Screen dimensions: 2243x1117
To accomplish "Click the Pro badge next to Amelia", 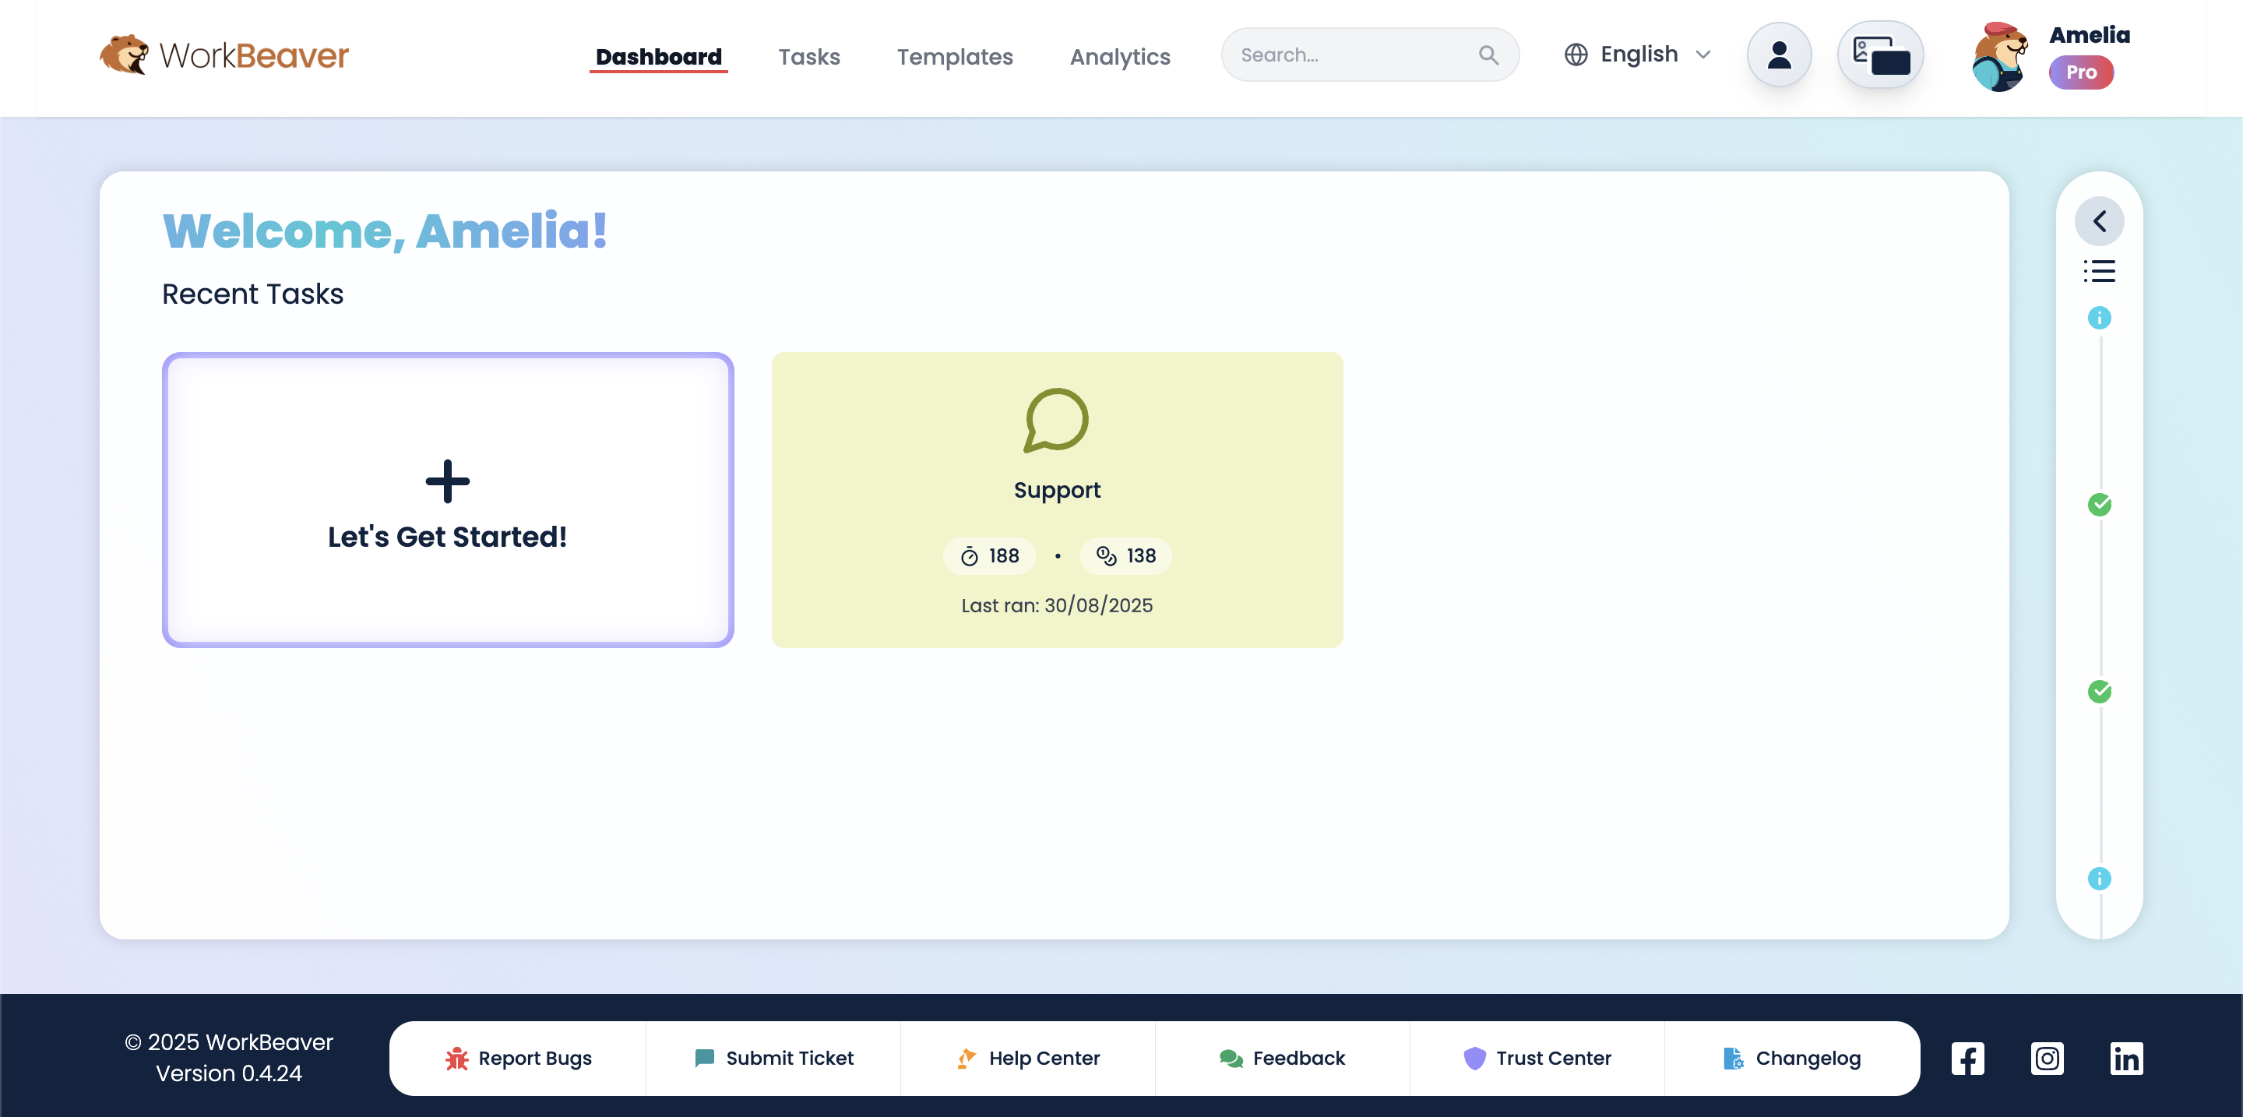I will tap(2081, 73).
